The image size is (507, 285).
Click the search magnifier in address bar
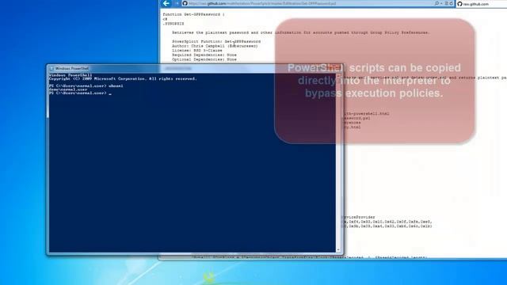[x=436, y=3]
